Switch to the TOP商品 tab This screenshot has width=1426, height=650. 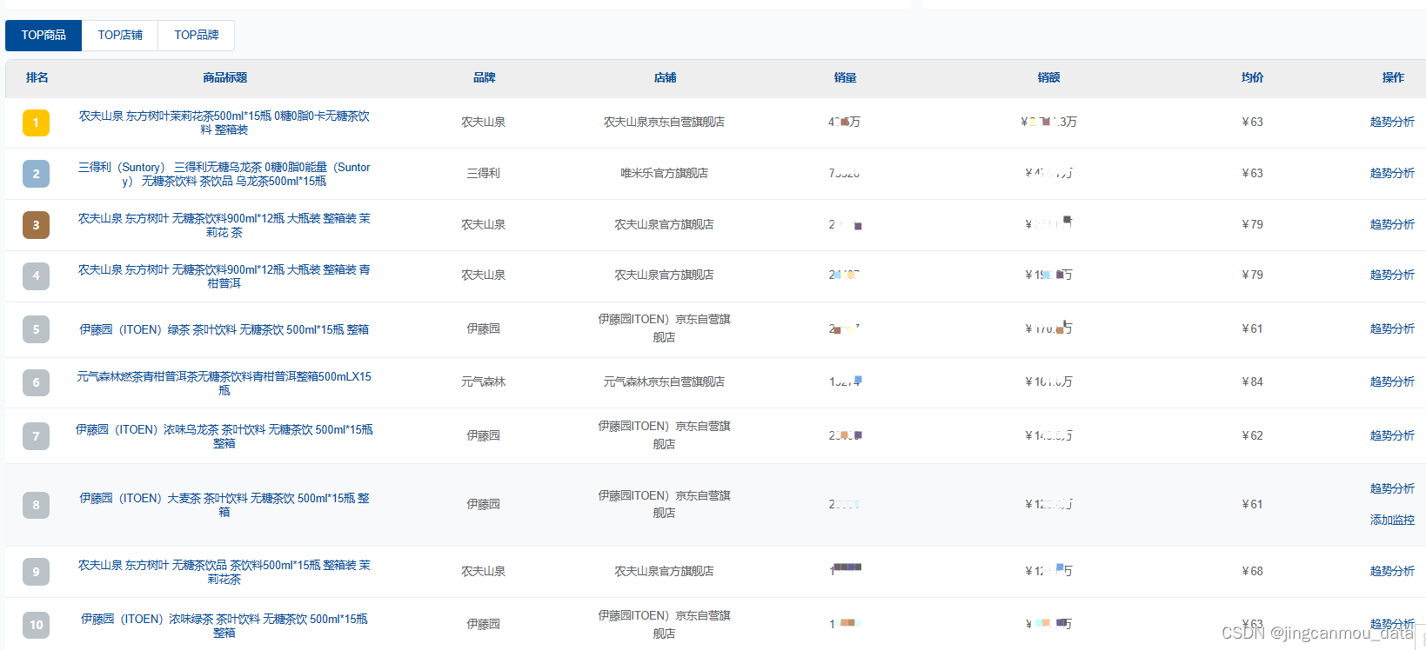44,36
